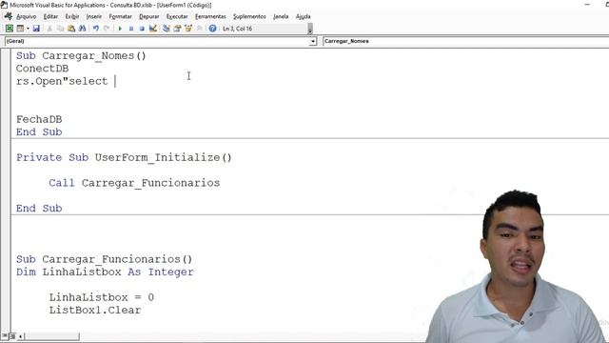Click the Insert UserForm toolbar icon

click(20, 29)
